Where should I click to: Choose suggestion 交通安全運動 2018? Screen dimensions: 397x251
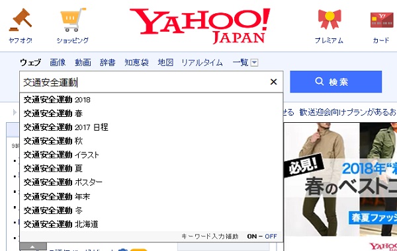click(x=151, y=100)
